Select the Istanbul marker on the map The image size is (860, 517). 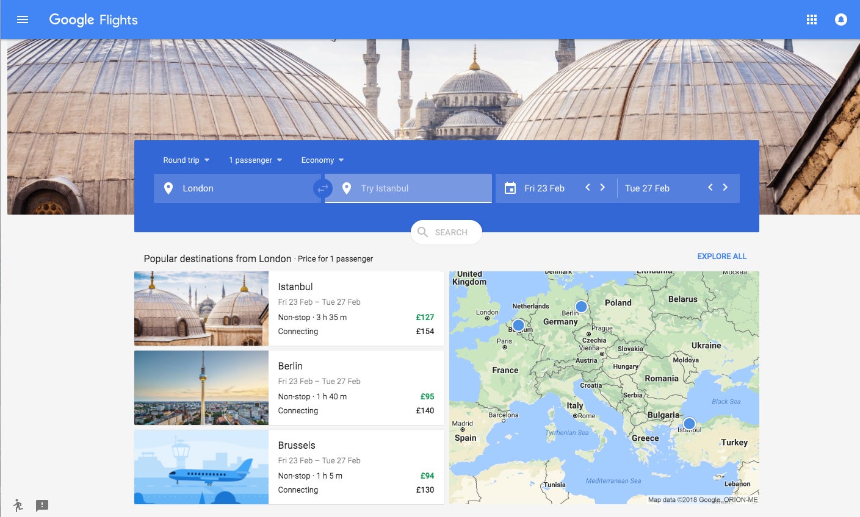pos(689,423)
